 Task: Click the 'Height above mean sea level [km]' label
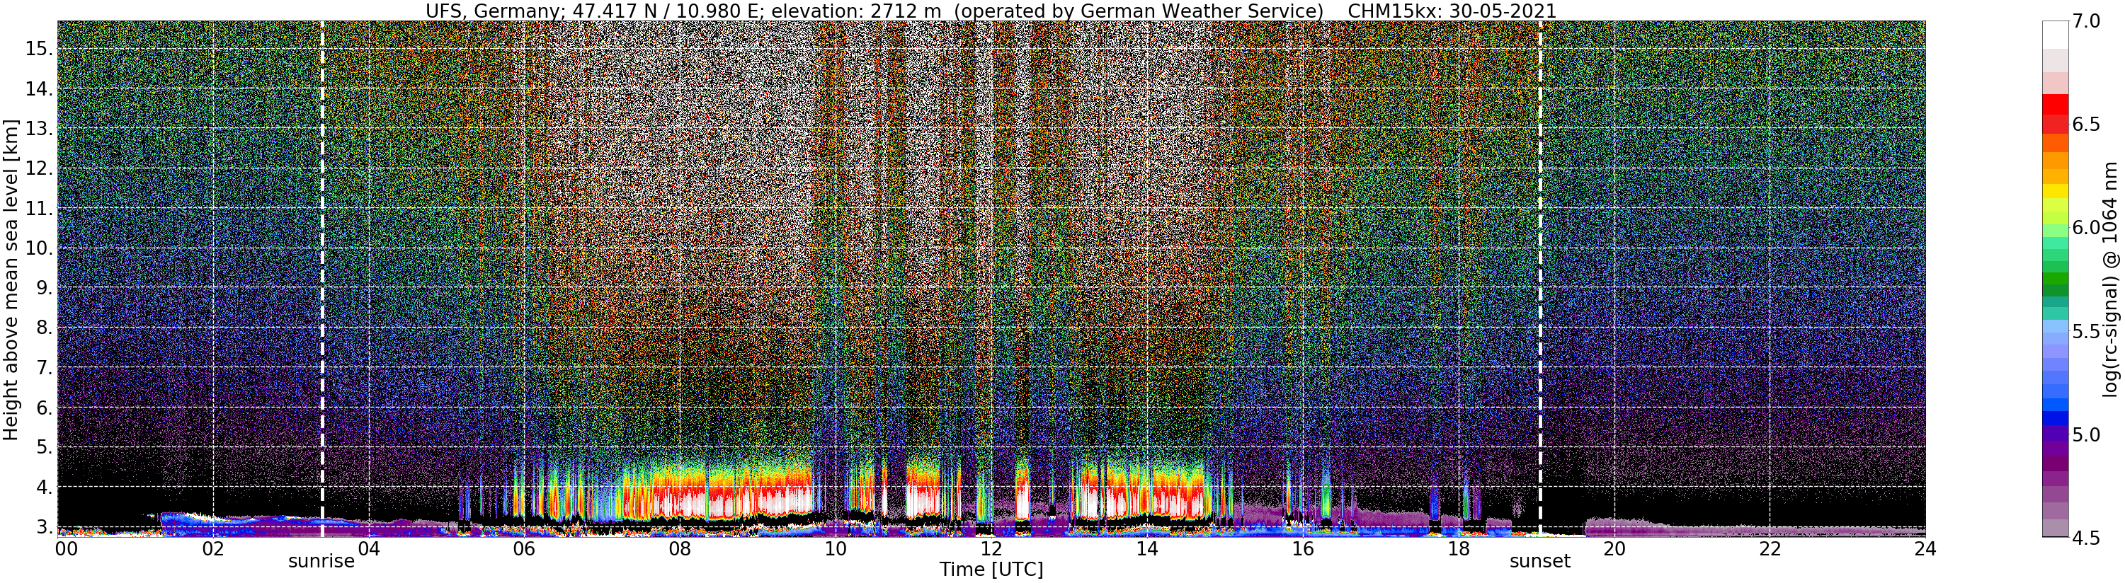11,279
